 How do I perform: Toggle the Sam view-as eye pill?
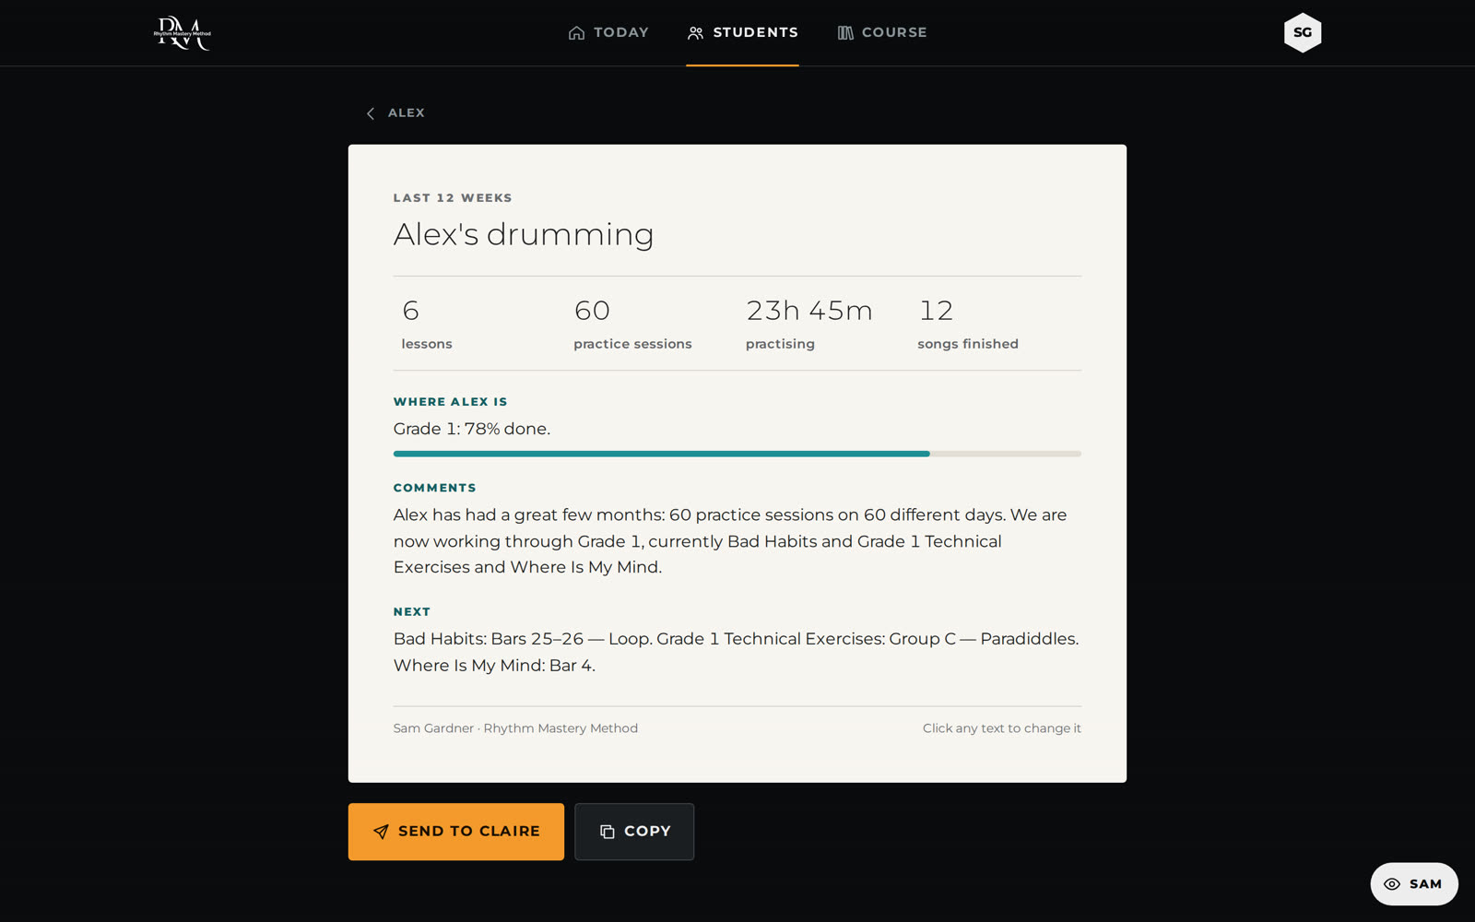[1414, 884]
